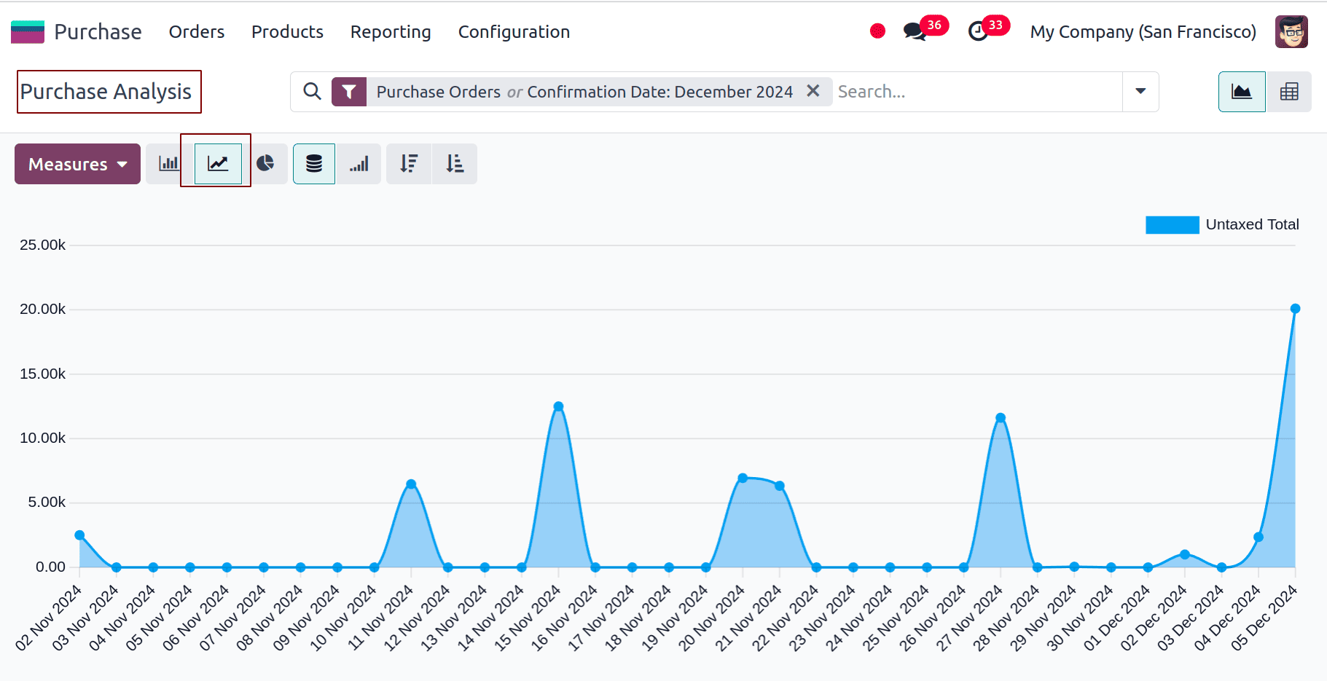The height and width of the screenshot is (681, 1327).
Task: Open the Reporting menu
Action: click(391, 32)
